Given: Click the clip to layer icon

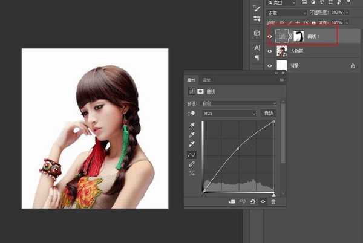Looking at the screenshot, I should pos(231,201).
